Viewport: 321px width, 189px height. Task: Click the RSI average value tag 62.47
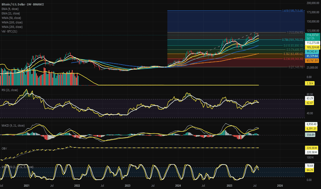[310, 103]
